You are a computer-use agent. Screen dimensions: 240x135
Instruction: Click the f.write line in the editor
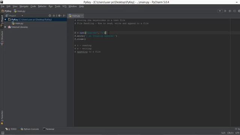96,36
